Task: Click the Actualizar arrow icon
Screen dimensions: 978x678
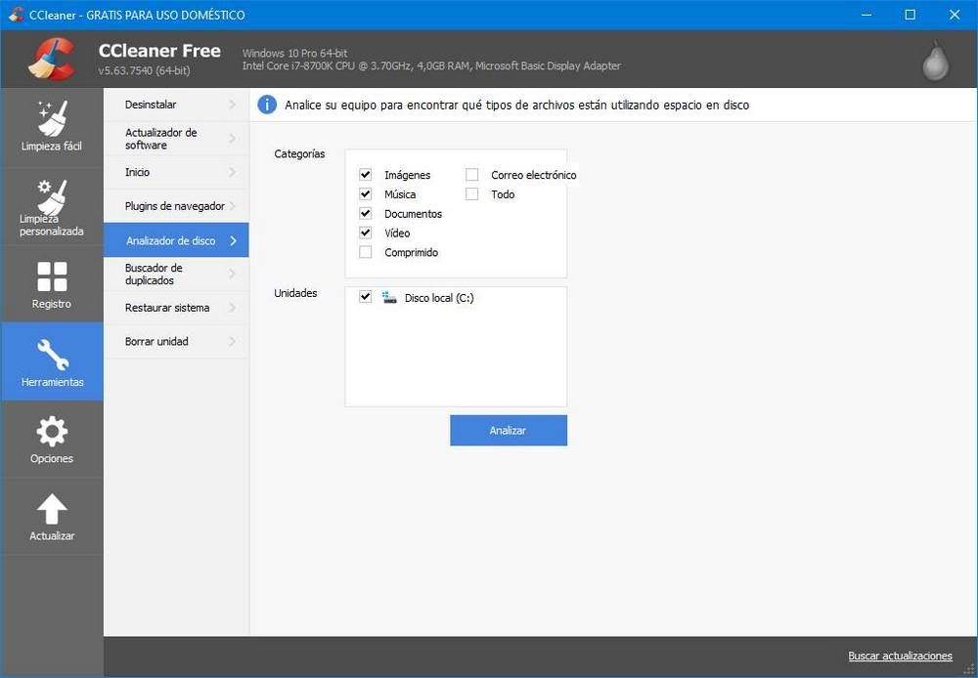Action: [52, 508]
